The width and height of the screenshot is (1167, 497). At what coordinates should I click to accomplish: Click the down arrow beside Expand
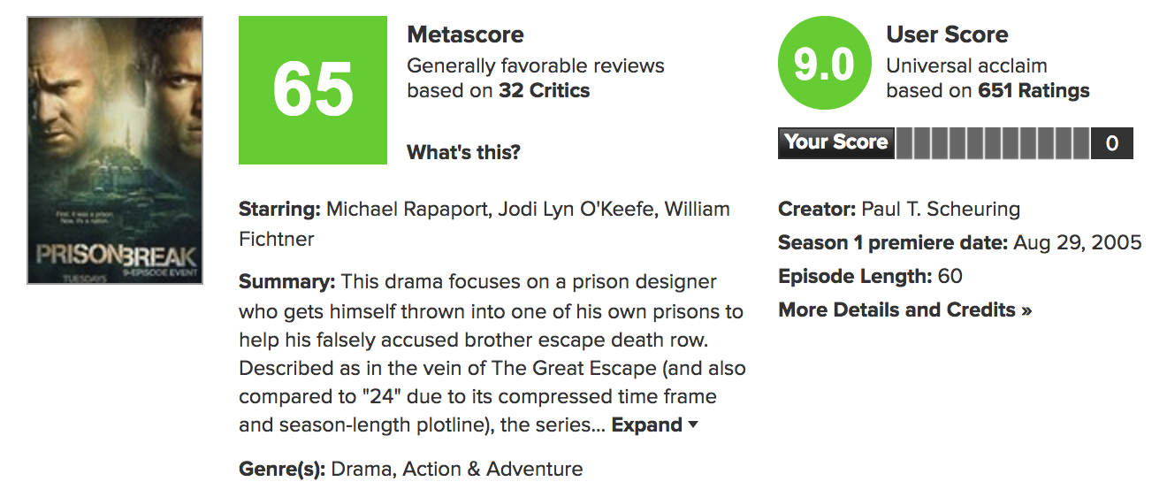[x=693, y=424]
